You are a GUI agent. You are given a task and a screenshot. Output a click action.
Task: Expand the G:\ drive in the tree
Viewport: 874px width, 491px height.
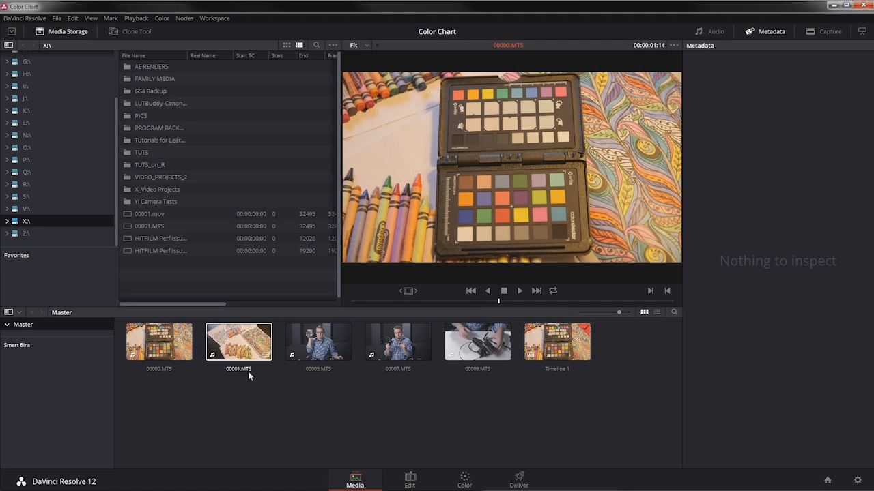[x=8, y=61]
